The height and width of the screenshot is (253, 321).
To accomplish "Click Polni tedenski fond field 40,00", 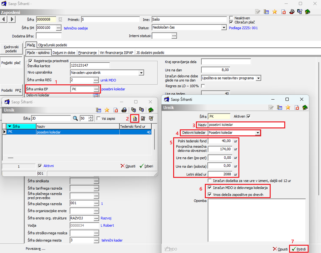I will 220,141.
